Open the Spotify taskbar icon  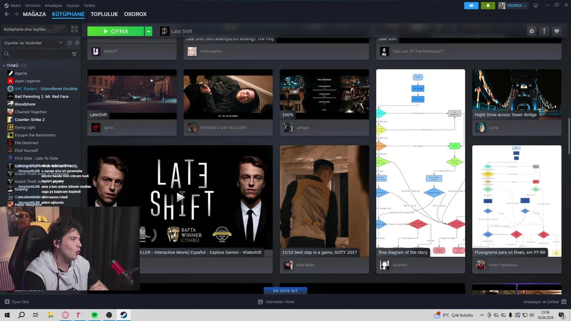pos(95,315)
